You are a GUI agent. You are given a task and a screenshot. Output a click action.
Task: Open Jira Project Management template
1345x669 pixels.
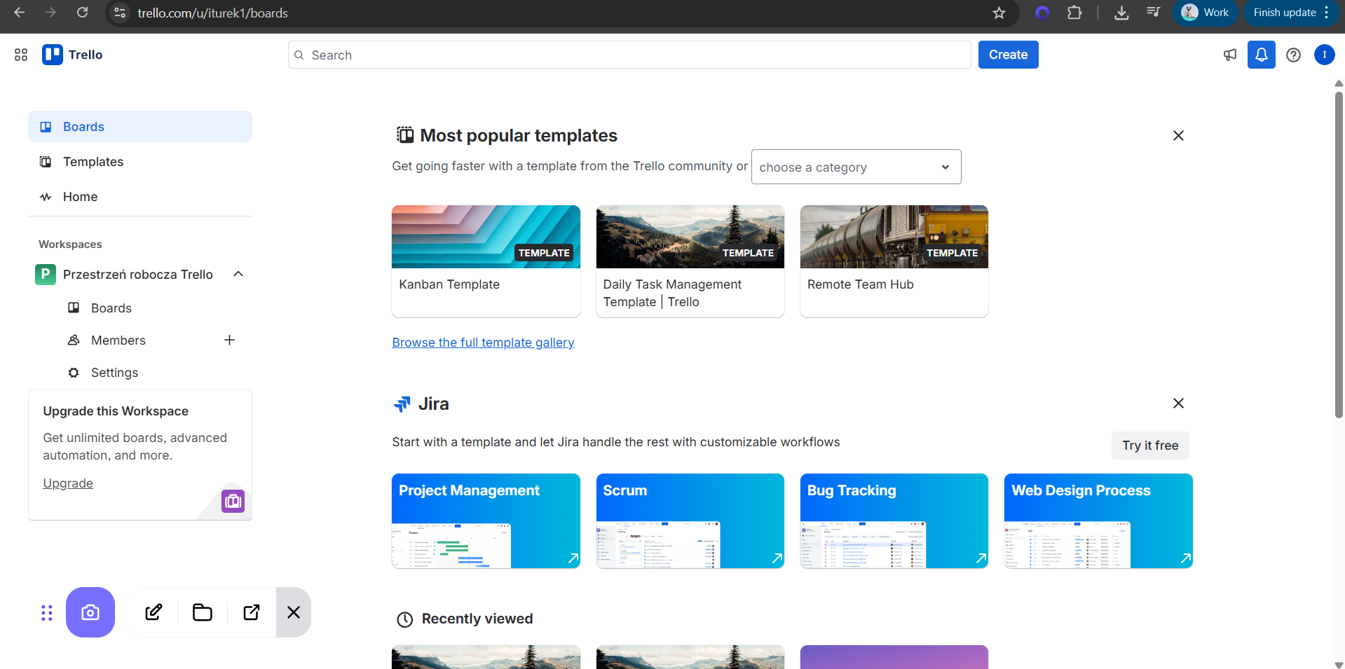pos(486,520)
